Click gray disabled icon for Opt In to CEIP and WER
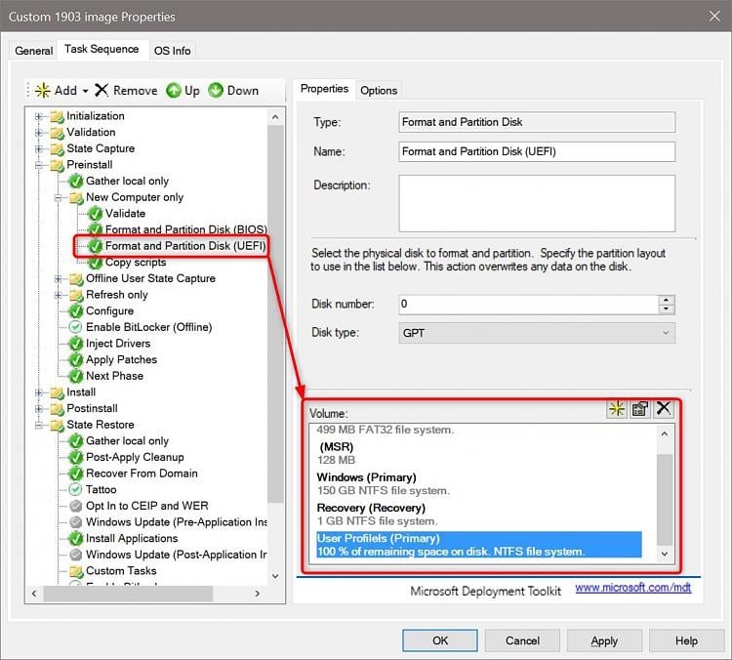The image size is (732, 660). point(75,506)
